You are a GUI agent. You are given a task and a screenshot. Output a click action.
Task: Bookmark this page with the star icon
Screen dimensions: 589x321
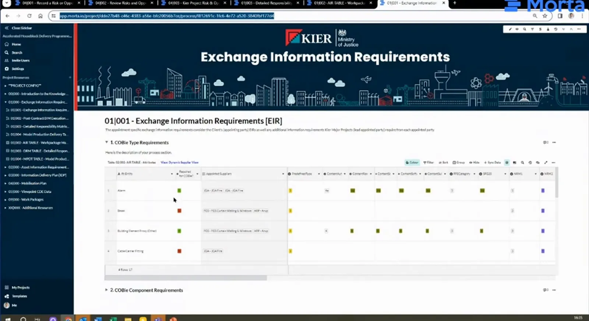click(545, 16)
